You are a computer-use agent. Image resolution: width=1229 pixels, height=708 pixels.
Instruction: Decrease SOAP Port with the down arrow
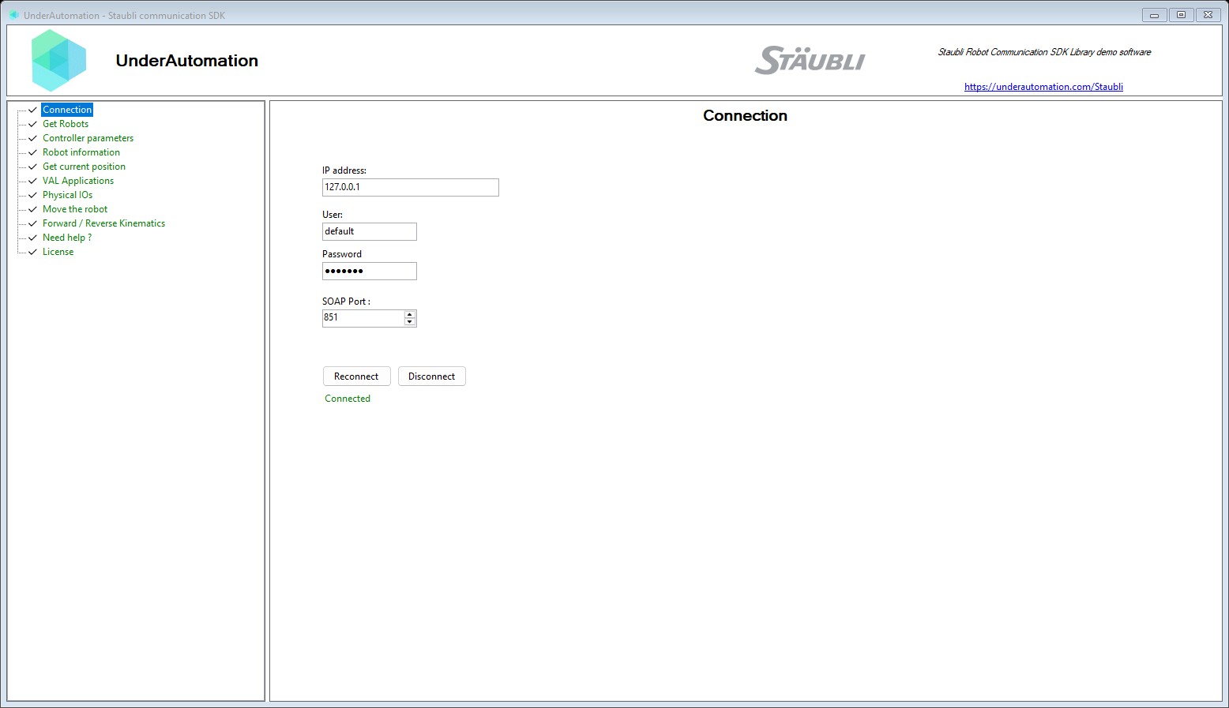coord(409,322)
